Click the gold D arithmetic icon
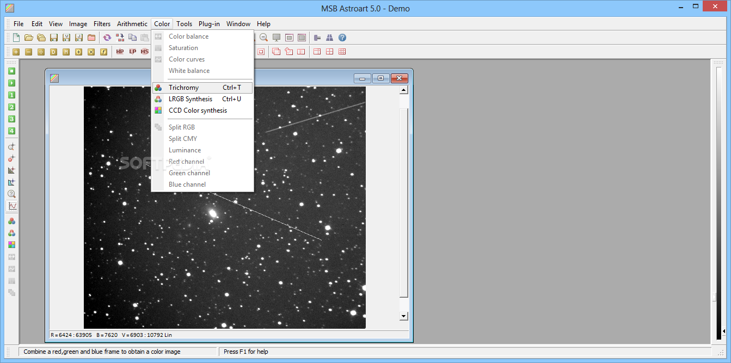731x363 pixels. point(54,52)
